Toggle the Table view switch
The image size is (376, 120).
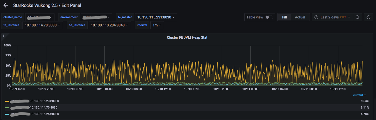269,17
